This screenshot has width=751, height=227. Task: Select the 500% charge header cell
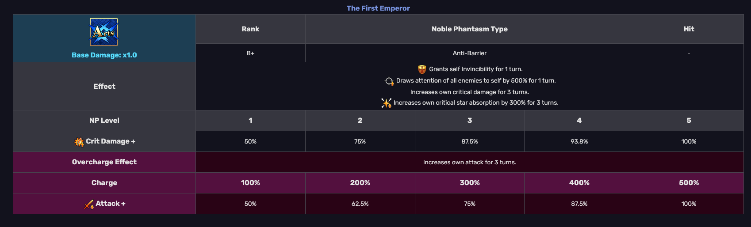pos(689,183)
